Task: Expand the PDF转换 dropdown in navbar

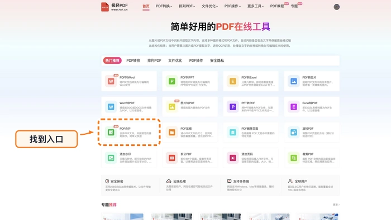Action: pyautogui.click(x=164, y=6)
